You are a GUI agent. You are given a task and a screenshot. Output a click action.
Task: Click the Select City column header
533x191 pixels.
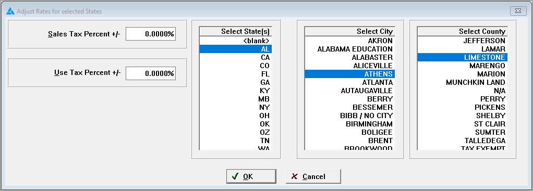(x=350, y=32)
